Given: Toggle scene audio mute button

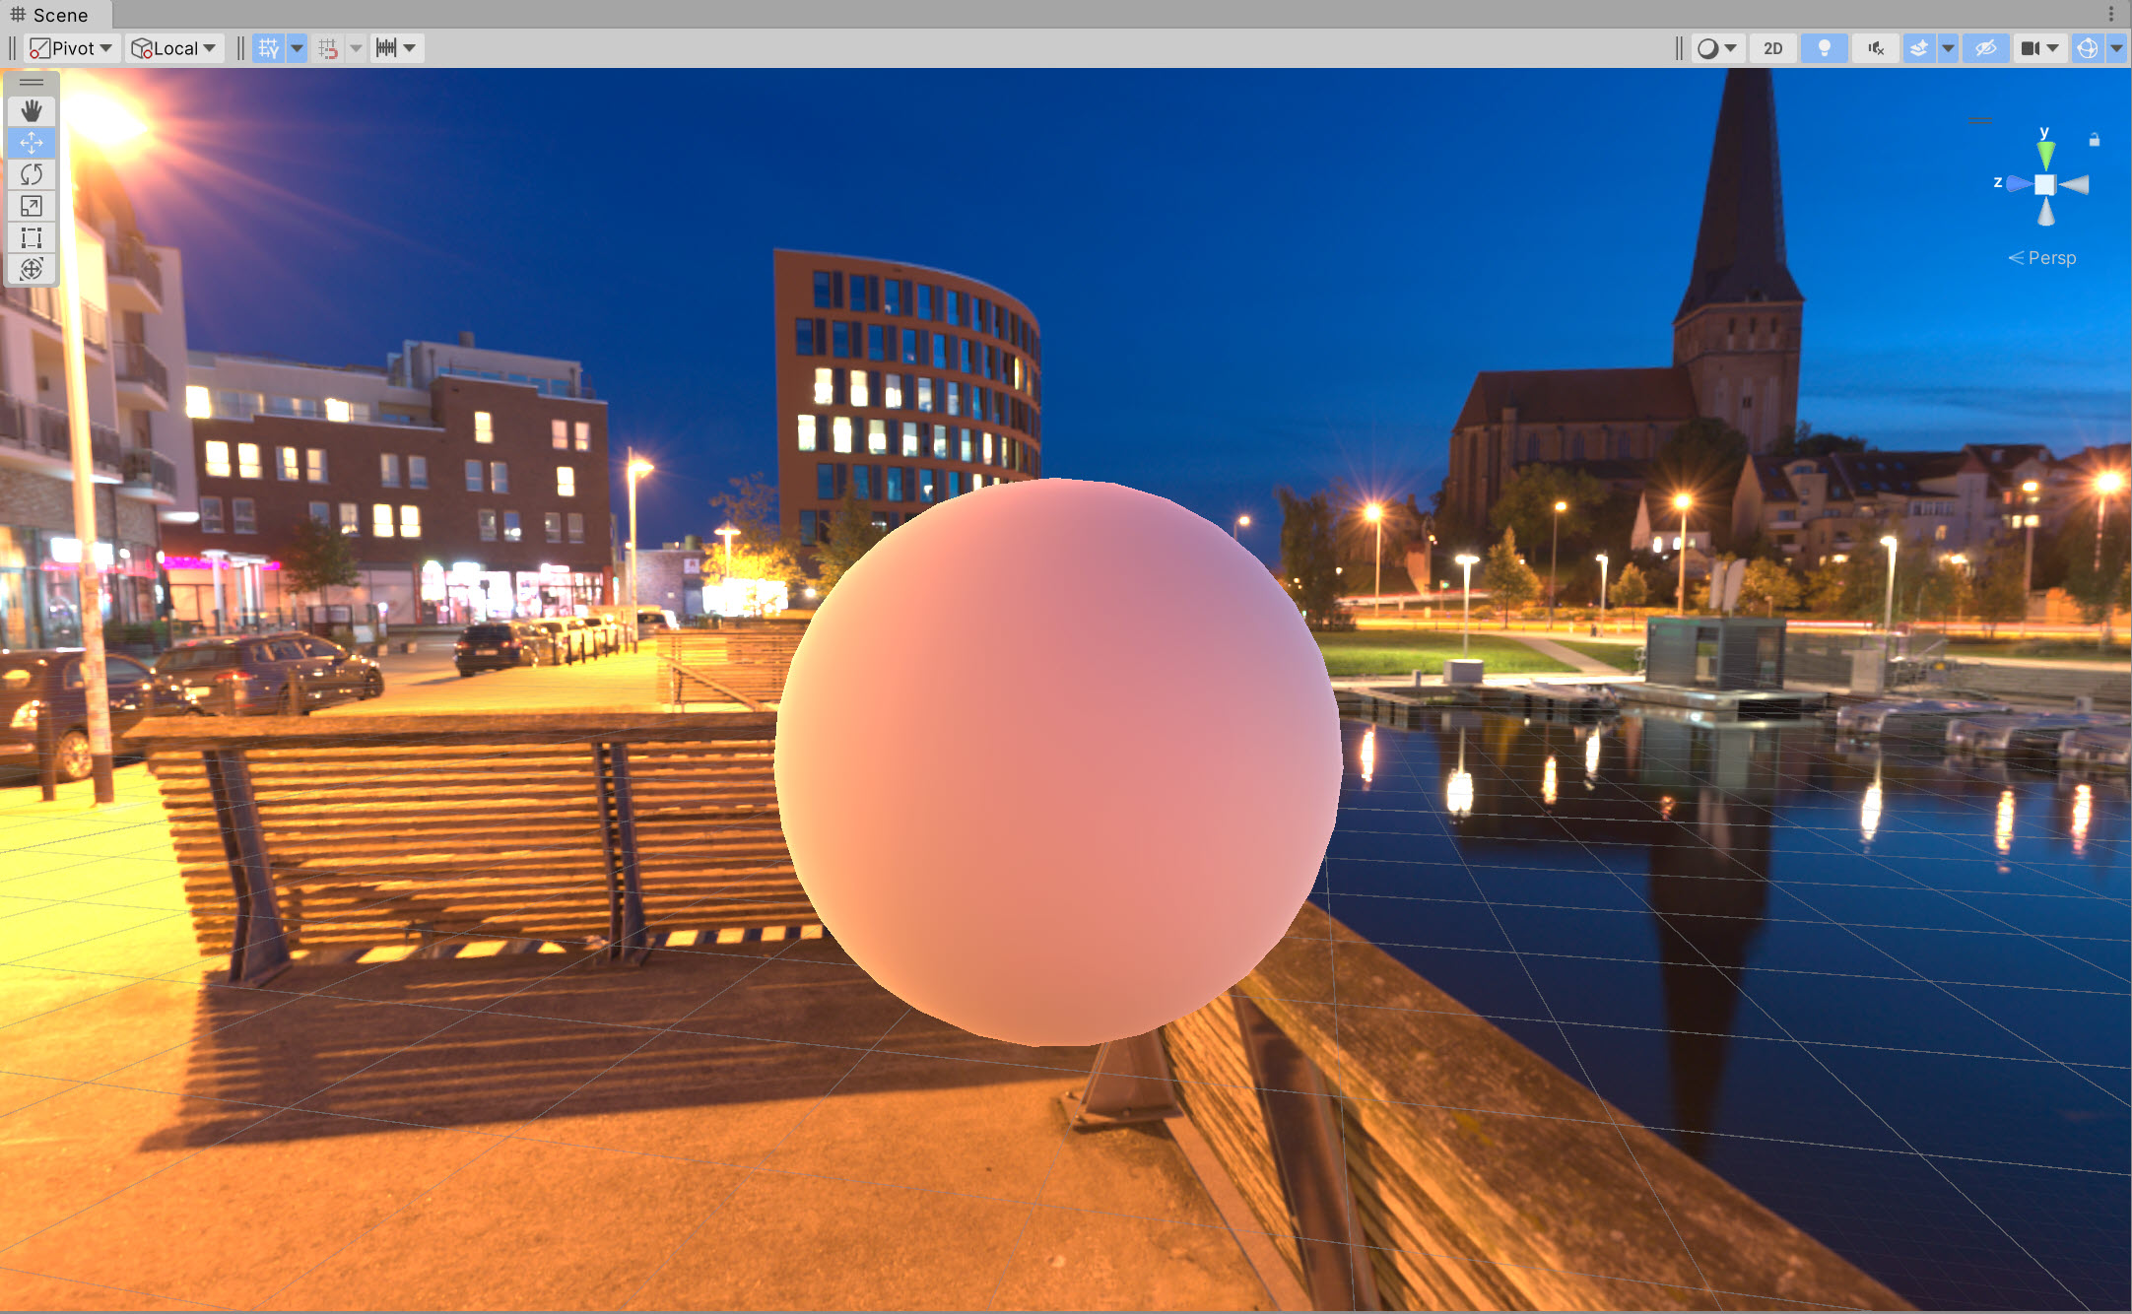Looking at the screenshot, I should pos(1875,48).
